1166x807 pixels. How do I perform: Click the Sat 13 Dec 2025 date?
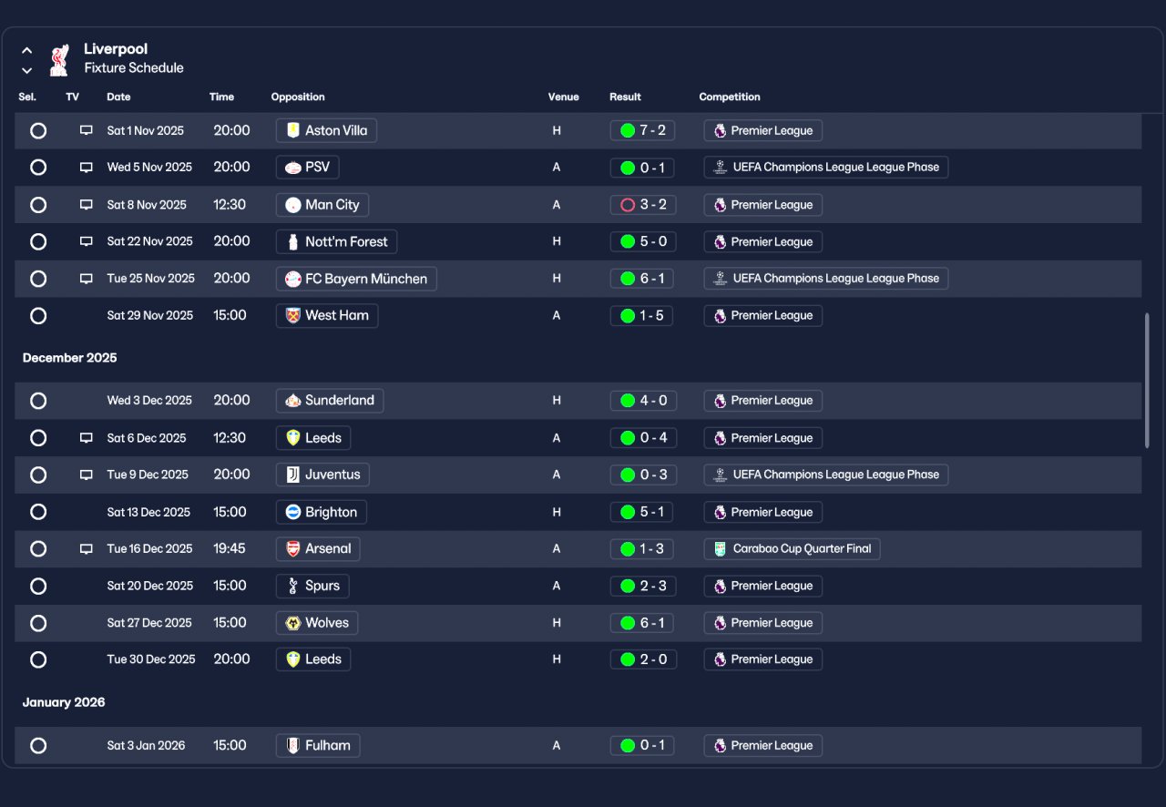[x=148, y=512]
